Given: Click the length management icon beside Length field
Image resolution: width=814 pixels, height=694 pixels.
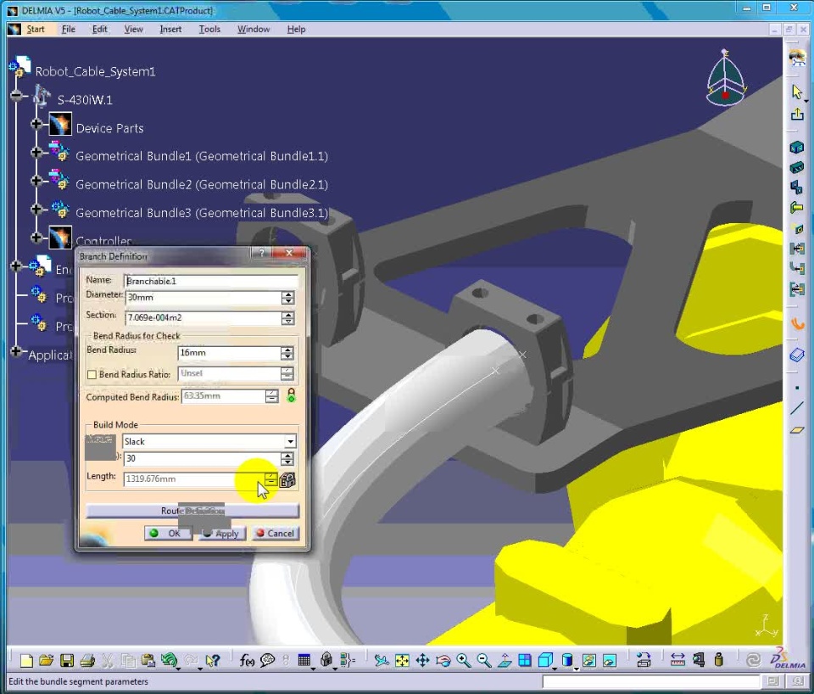Looking at the screenshot, I should click(287, 479).
